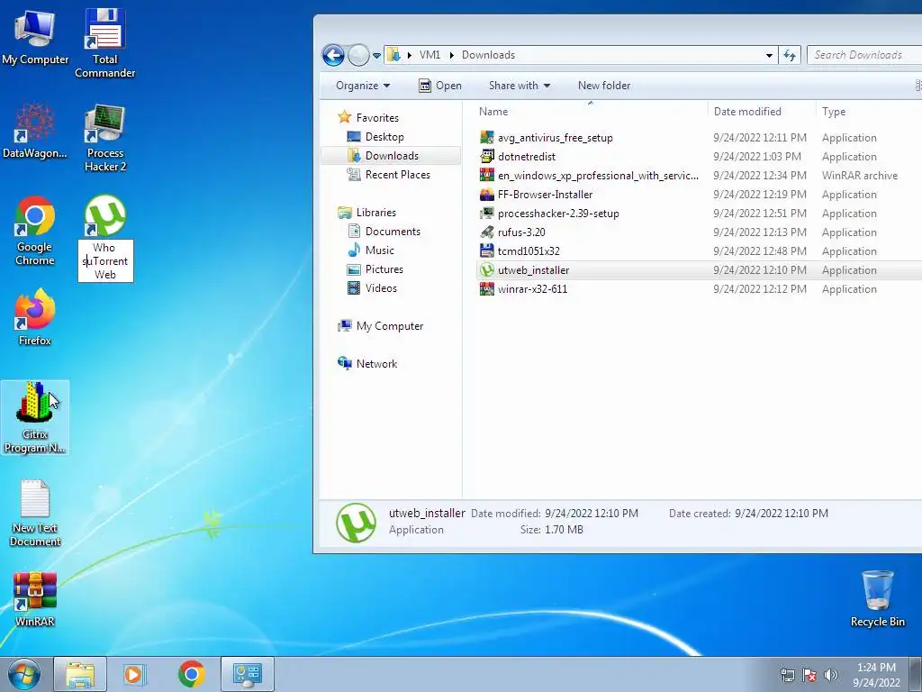Select the avg_antivirus_free_setup file icon
Viewport: 922px width, 692px height.
point(487,138)
